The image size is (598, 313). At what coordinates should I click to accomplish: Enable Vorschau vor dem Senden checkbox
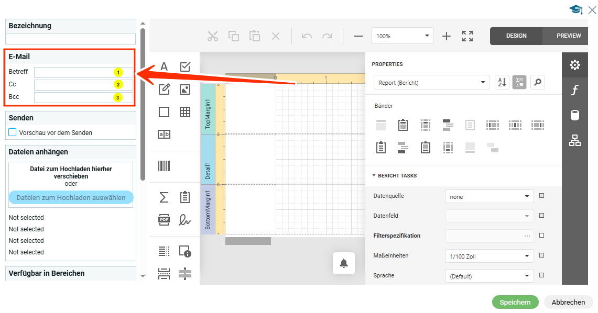pos(13,132)
